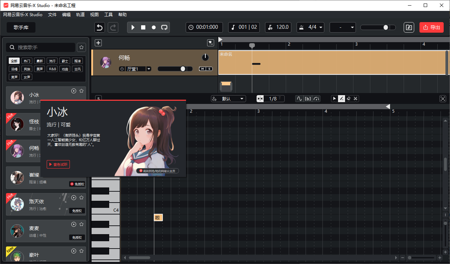Select the 爵士 singer filter tag

(x=65, y=61)
